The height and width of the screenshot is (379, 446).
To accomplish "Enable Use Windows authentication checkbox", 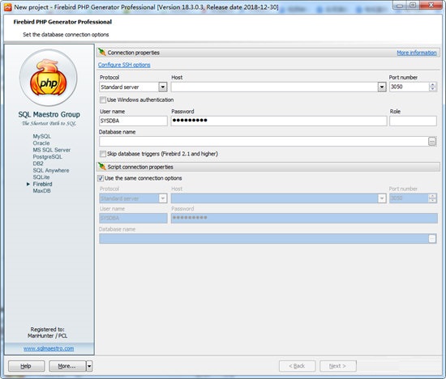I will click(103, 100).
